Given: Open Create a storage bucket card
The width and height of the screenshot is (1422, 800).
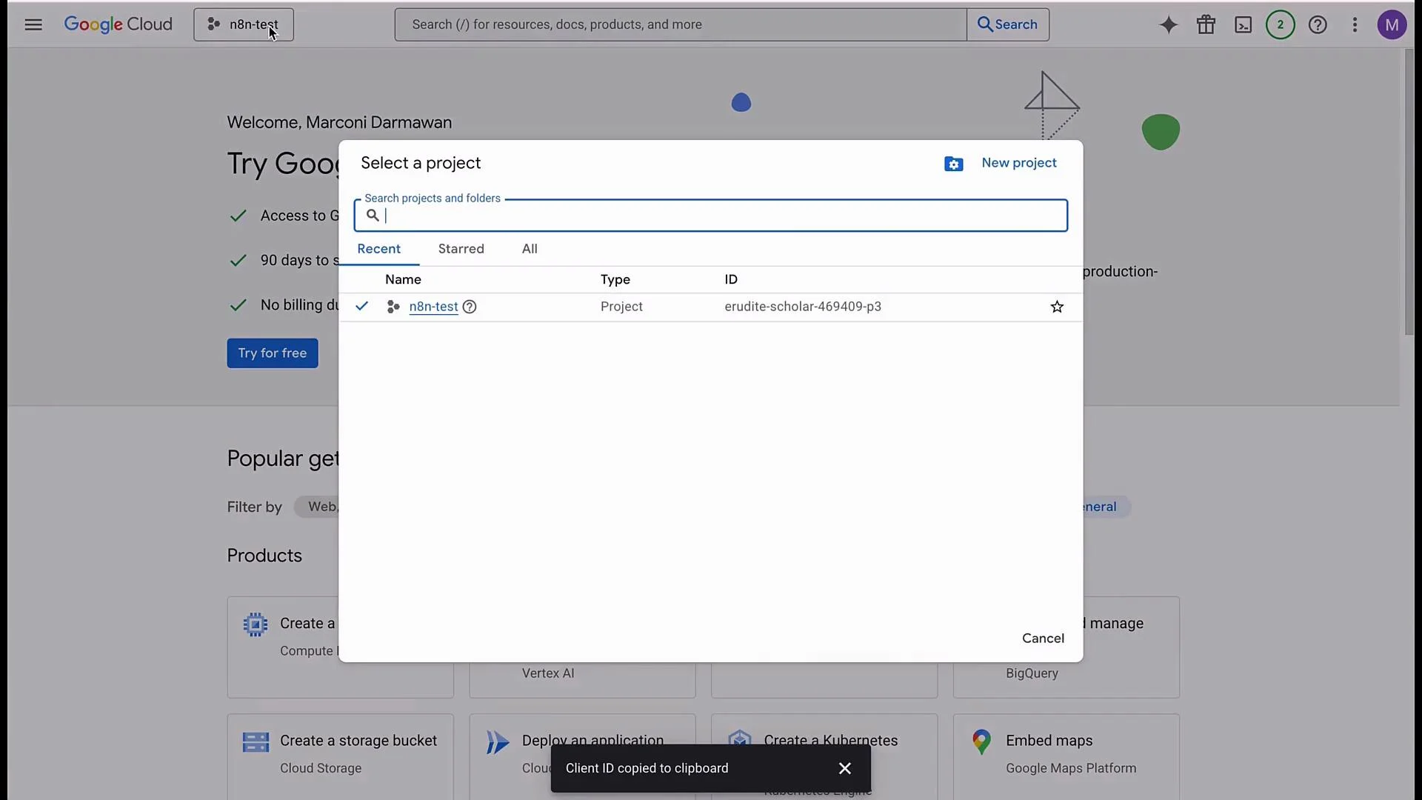Looking at the screenshot, I should tap(341, 756).
